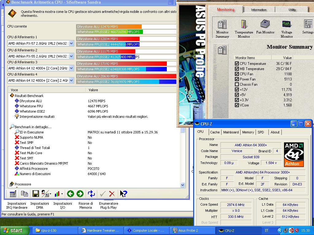Cancel with the red X toolbar icon

pos(112,194)
